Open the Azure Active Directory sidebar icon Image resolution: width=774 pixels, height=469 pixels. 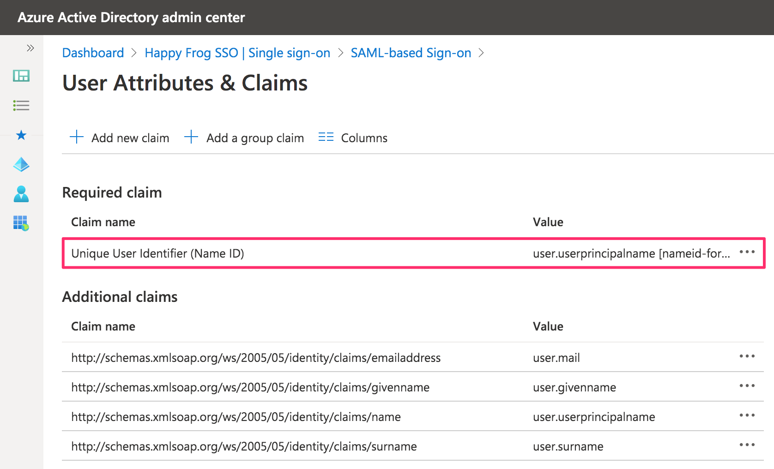click(x=21, y=165)
